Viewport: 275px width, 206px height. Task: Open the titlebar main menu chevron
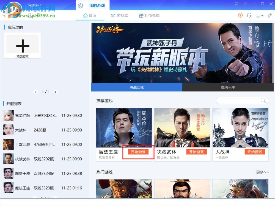tap(245, 4)
